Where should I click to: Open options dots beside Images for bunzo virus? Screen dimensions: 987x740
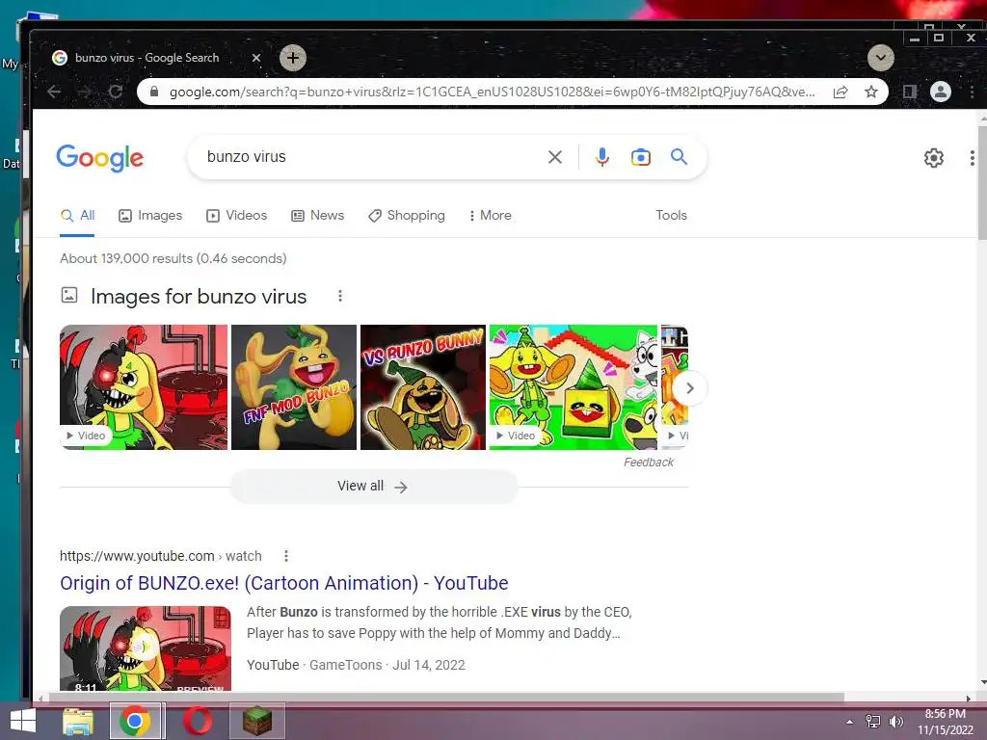coord(340,296)
